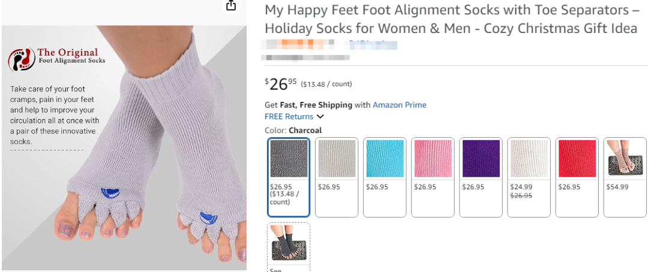Image resolution: width=648 pixels, height=272 pixels.
Task: Pick the turquoise blue color swatch
Action: click(x=385, y=177)
